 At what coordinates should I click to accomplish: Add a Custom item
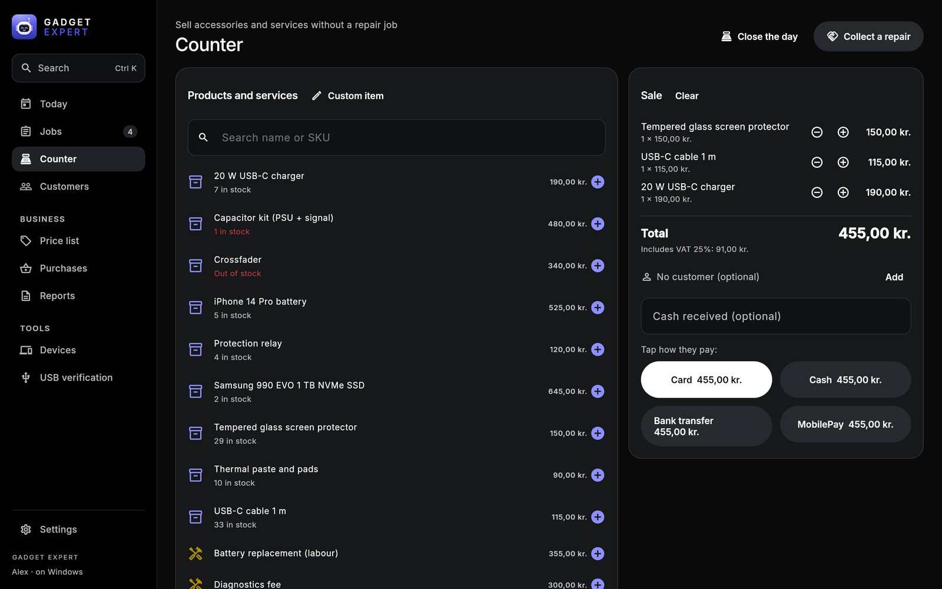(x=347, y=95)
